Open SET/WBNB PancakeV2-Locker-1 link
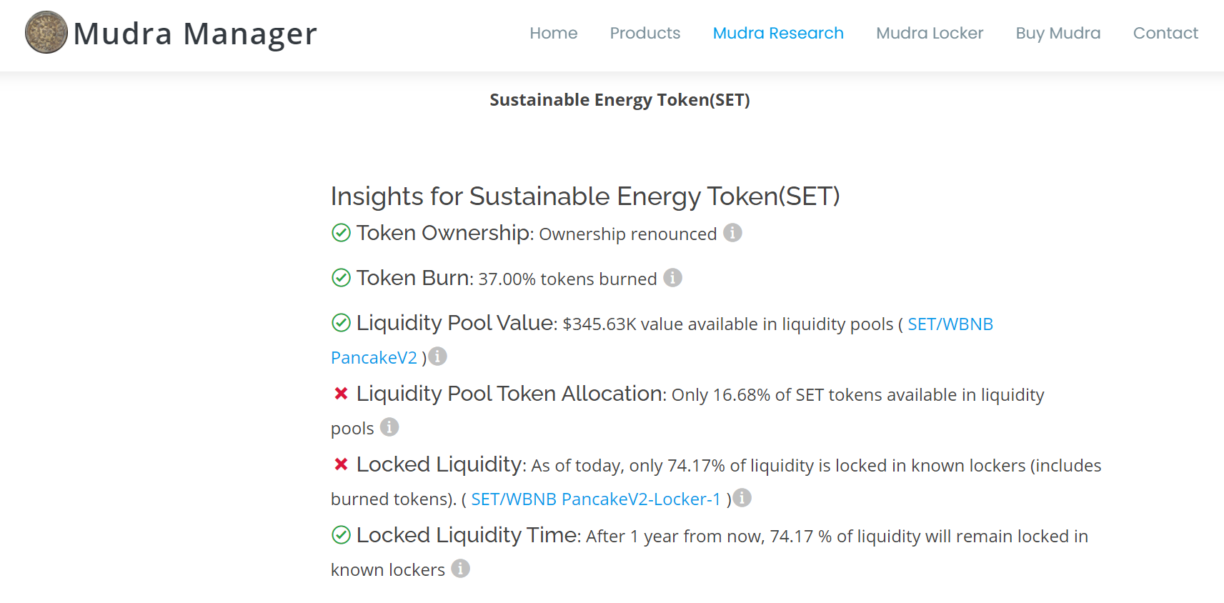The image size is (1224, 603). tap(596, 499)
